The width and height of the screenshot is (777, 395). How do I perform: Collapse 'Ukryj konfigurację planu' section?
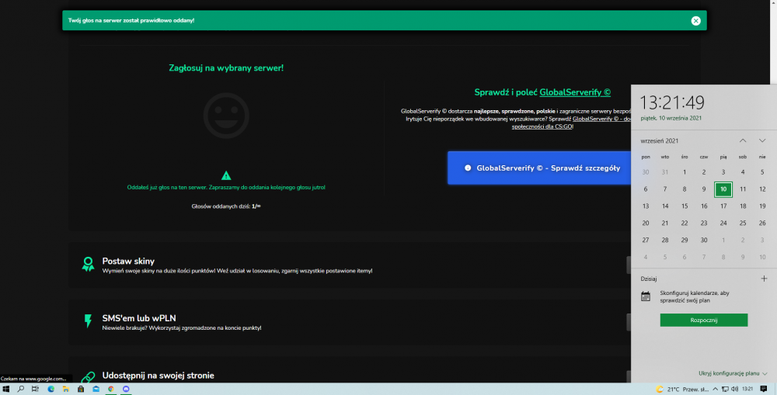733,374
